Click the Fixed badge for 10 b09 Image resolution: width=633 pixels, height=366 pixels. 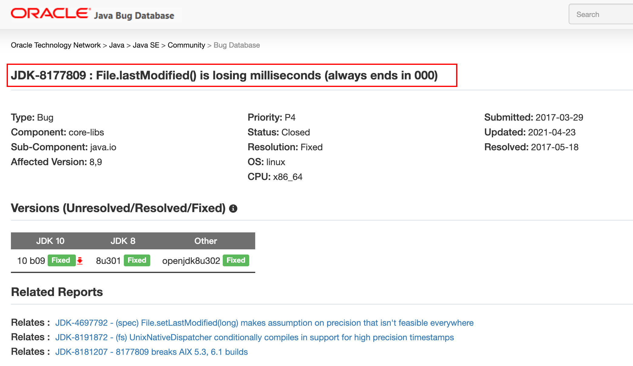(62, 260)
